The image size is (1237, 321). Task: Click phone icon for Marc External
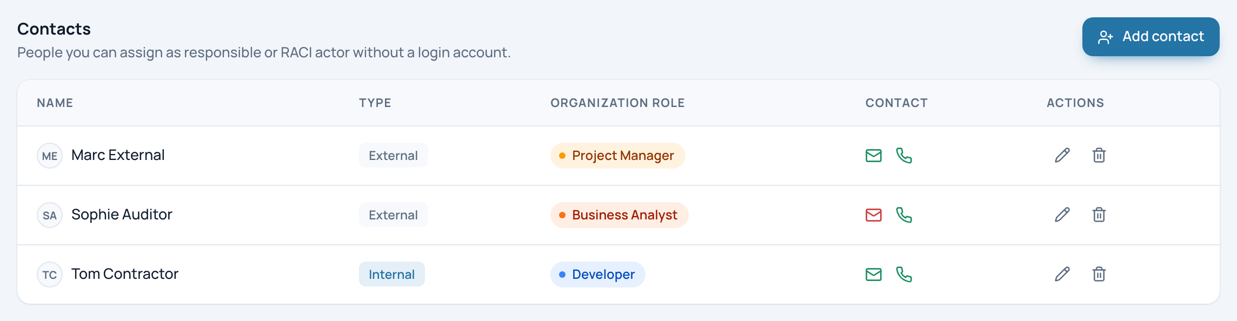904,156
